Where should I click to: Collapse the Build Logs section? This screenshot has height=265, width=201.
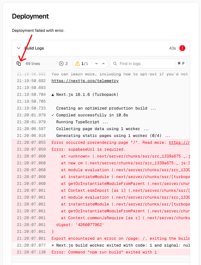[19, 48]
